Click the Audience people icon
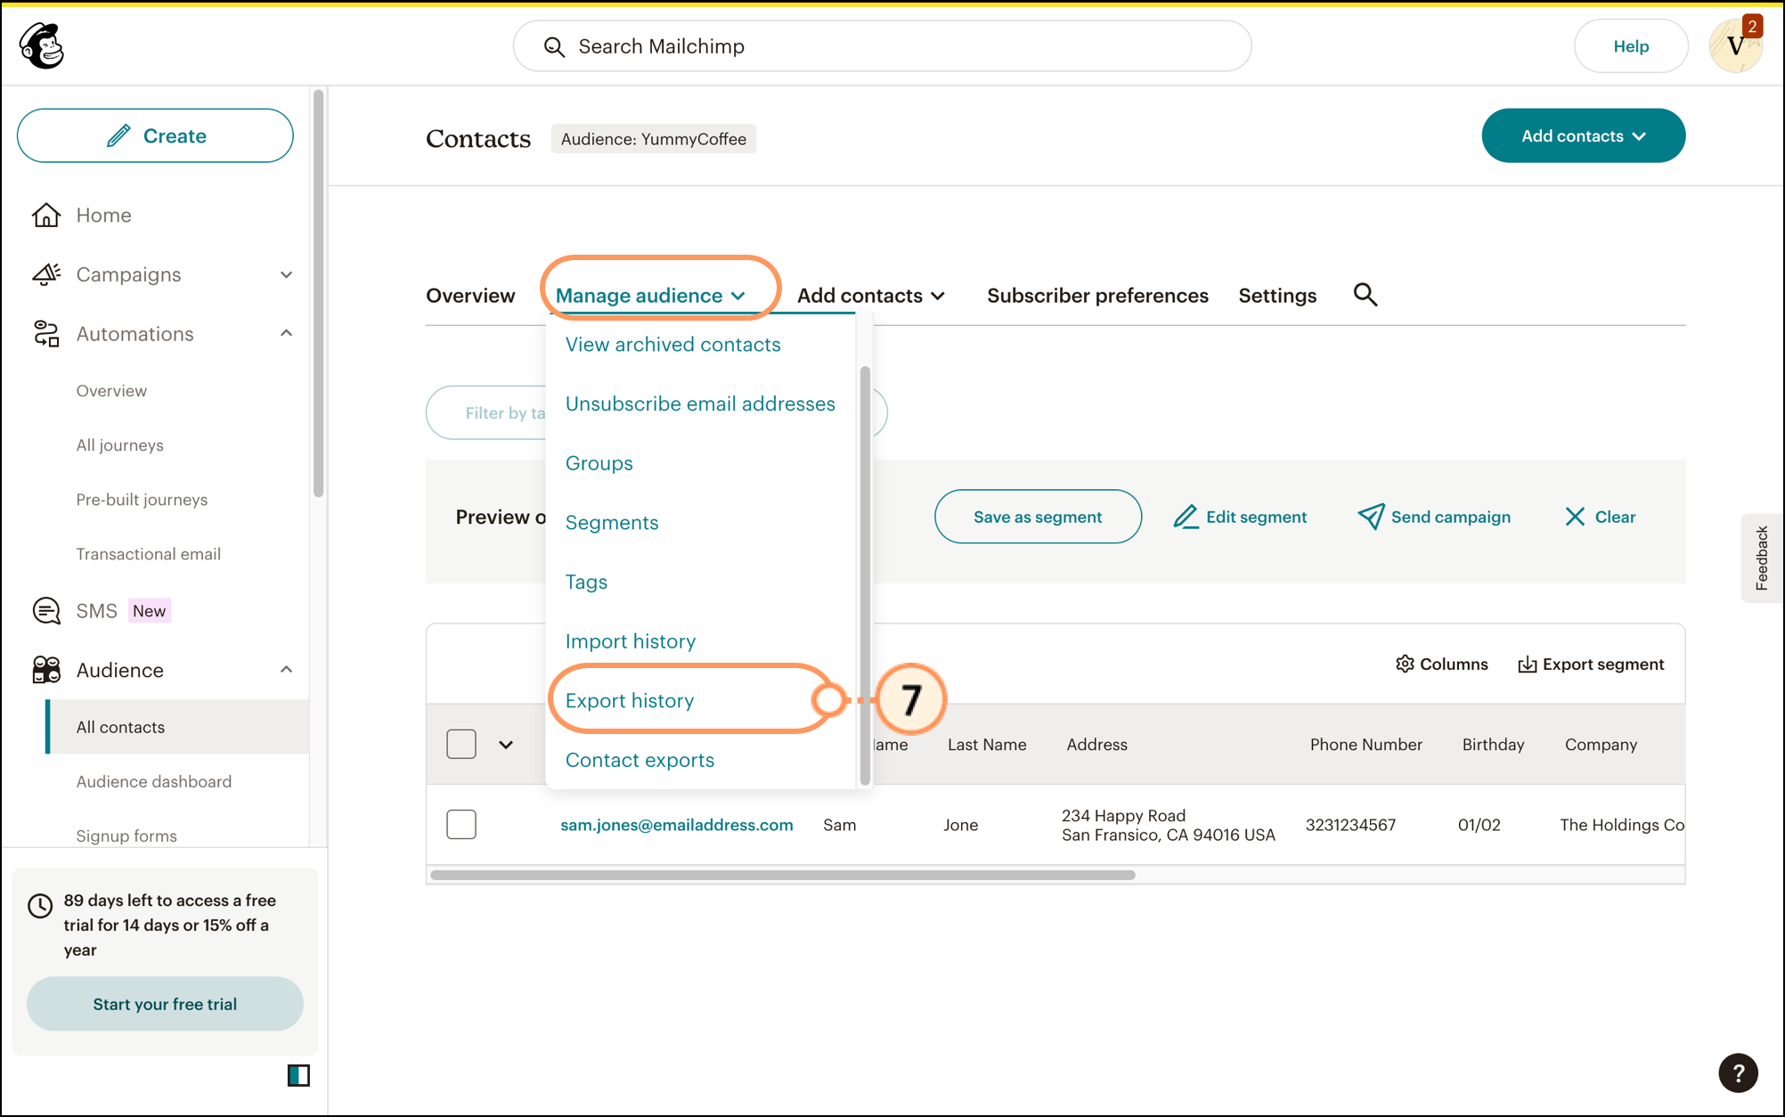The height and width of the screenshot is (1117, 1785). pos(46,670)
